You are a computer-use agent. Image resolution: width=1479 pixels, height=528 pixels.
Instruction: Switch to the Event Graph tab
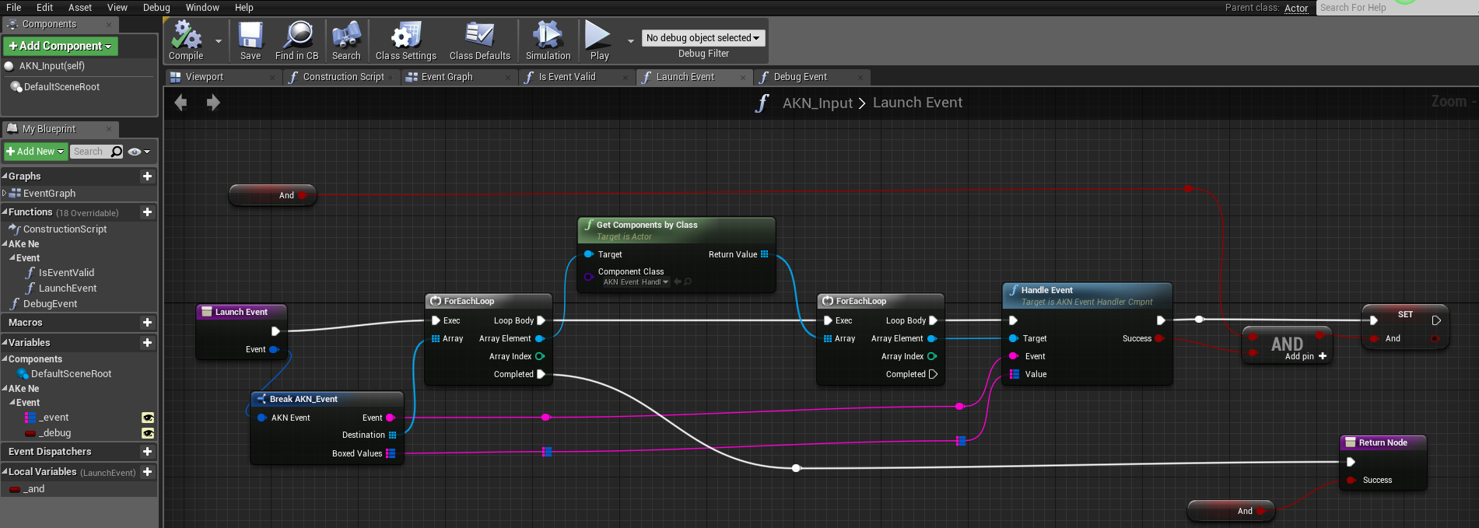(x=459, y=77)
